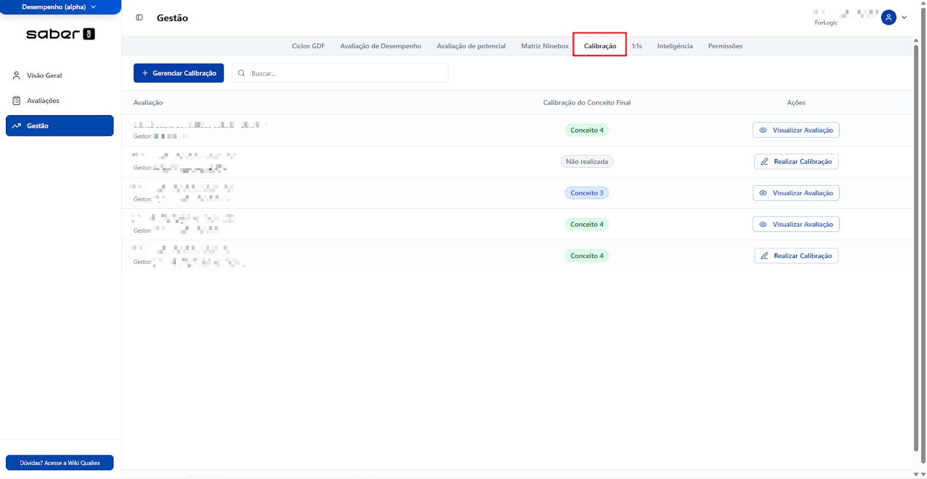Click the user avatar icon

coord(888,17)
